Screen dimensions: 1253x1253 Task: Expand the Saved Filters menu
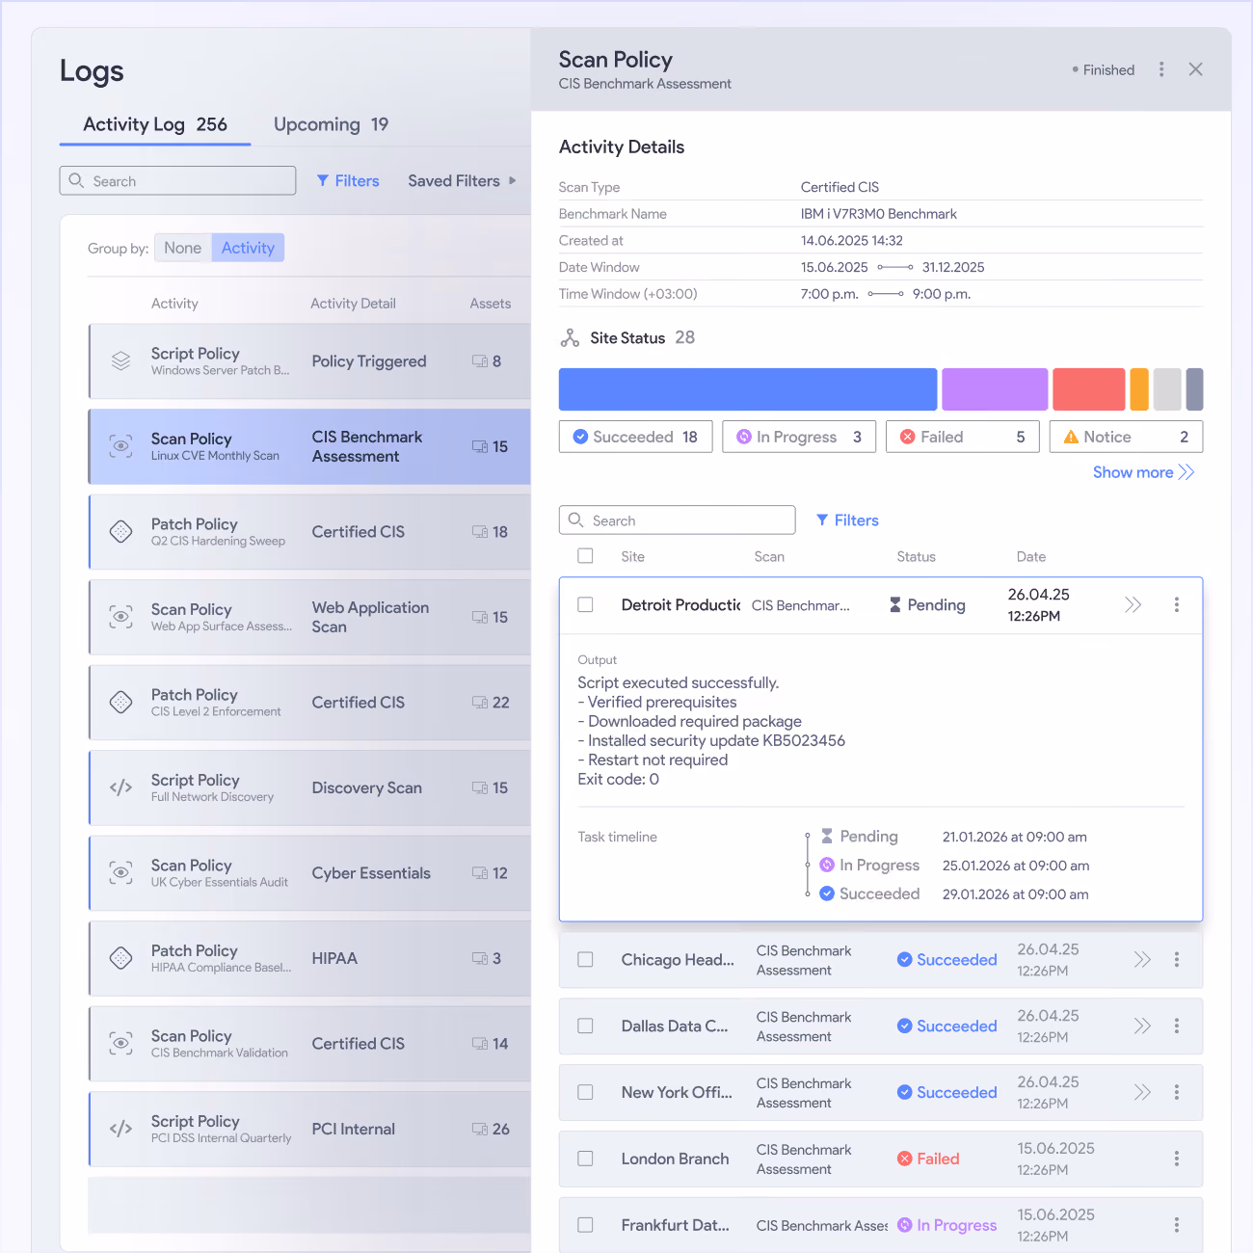462,180
